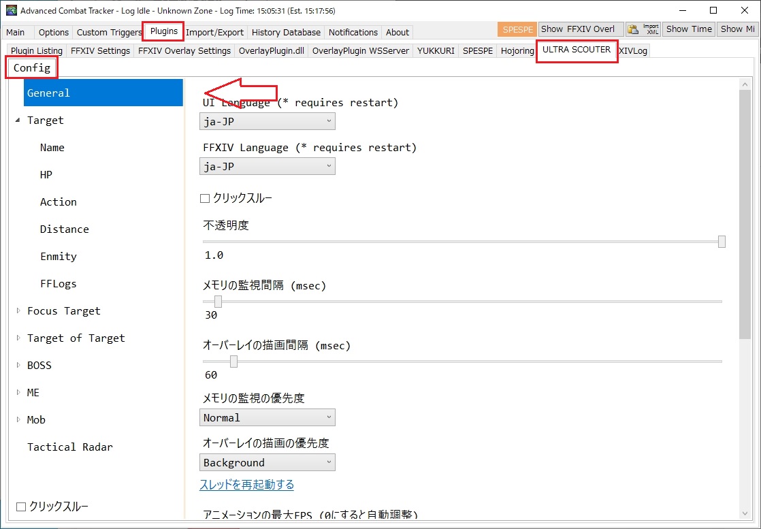Screen dimensions: 761x529
Task: Select Action under Target
Action: tap(59, 202)
